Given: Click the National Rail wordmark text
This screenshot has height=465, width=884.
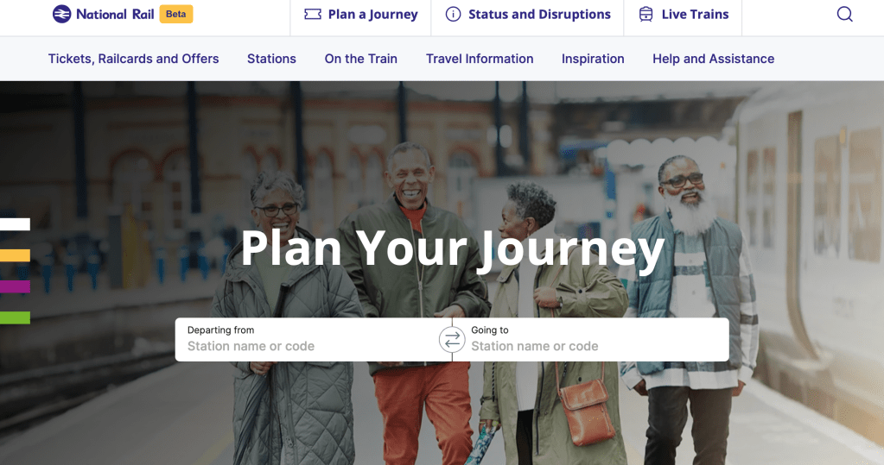Looking at the screenshot, I should (115, 14).
